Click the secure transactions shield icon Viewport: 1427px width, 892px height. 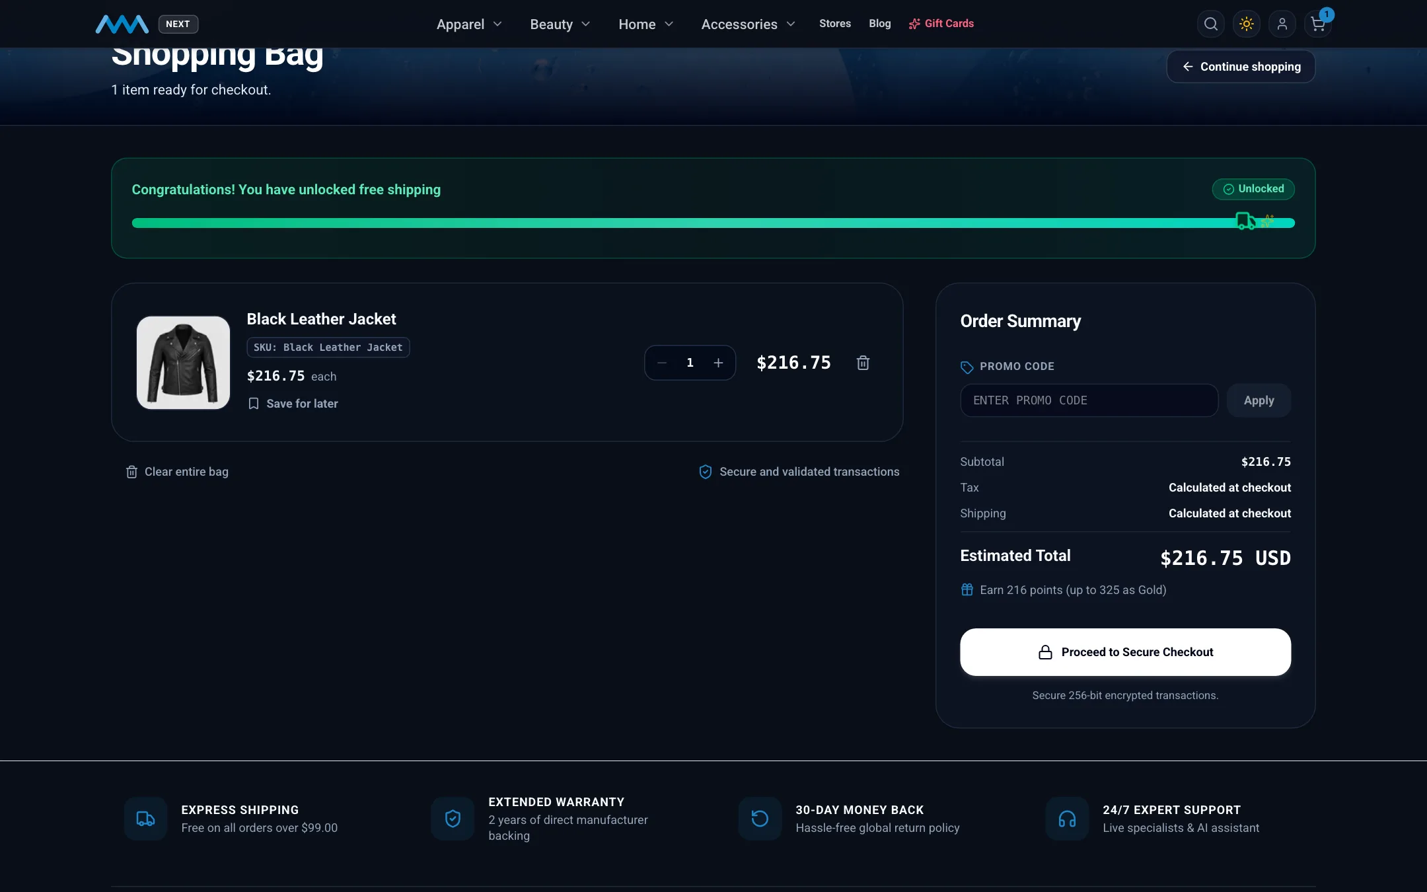pyautogui.click(x=706, y=472)
